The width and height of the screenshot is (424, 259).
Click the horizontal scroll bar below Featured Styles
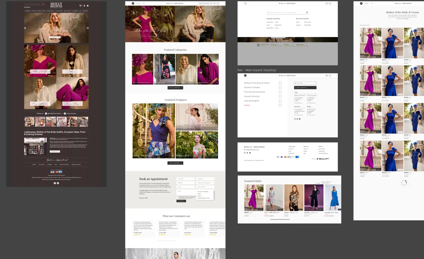[280, 219]
